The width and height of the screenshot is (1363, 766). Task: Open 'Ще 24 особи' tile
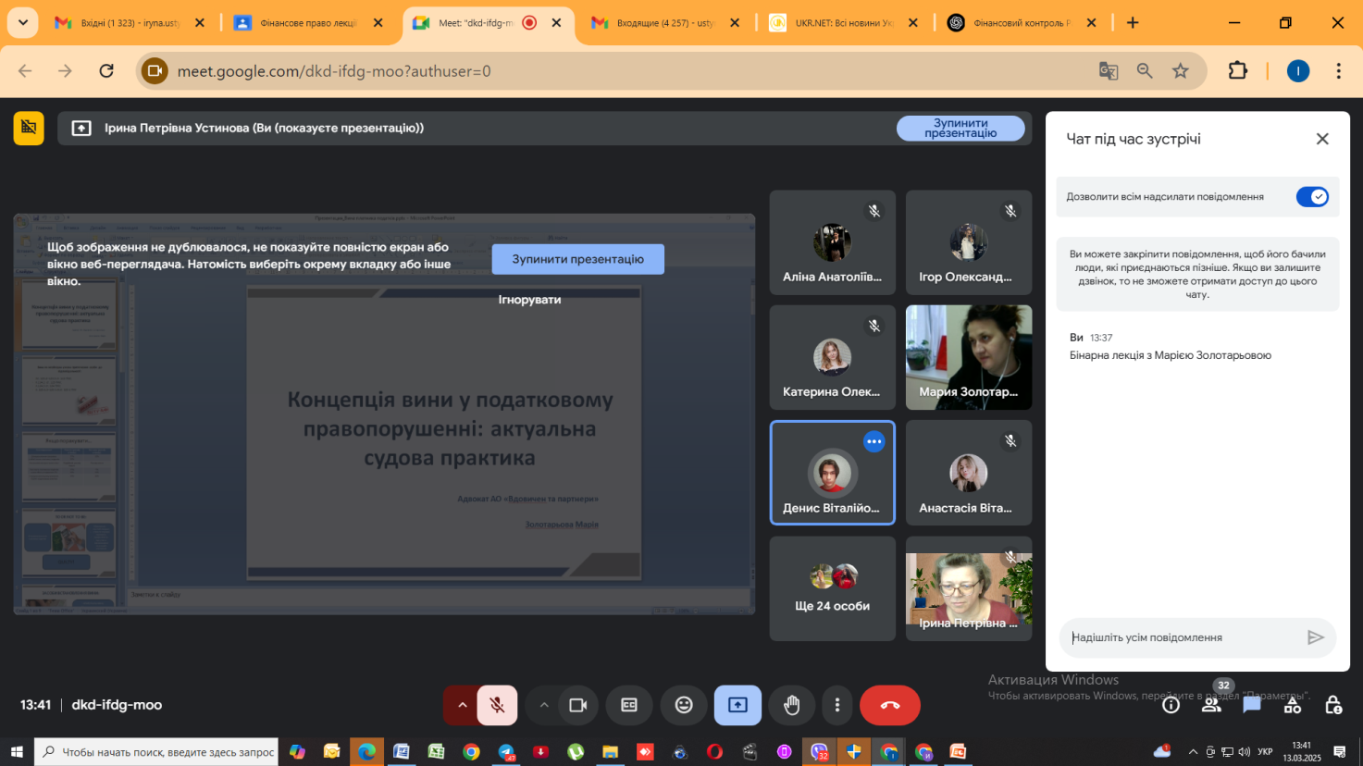tap(832, 588)
